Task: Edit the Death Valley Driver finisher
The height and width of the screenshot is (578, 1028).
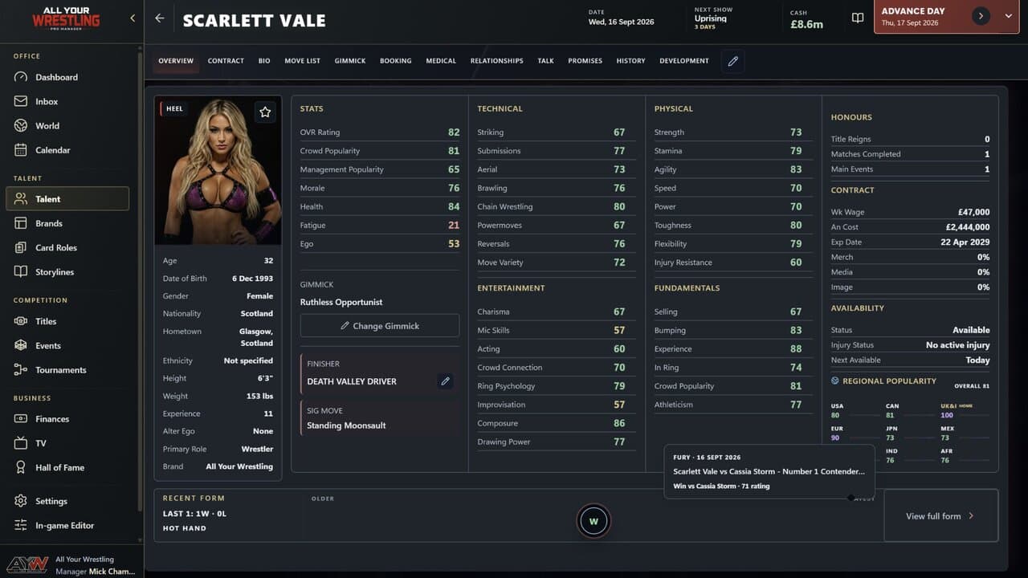Action: tap(445, 381)
